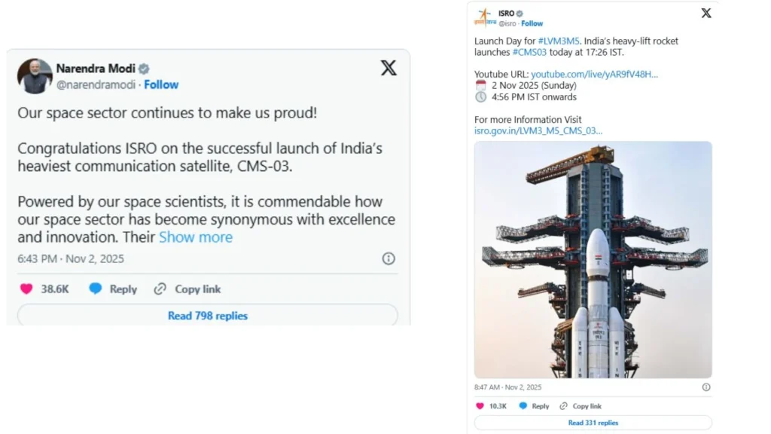Expand Read 331 replies on ISRO's post

[x=593, y=422]
